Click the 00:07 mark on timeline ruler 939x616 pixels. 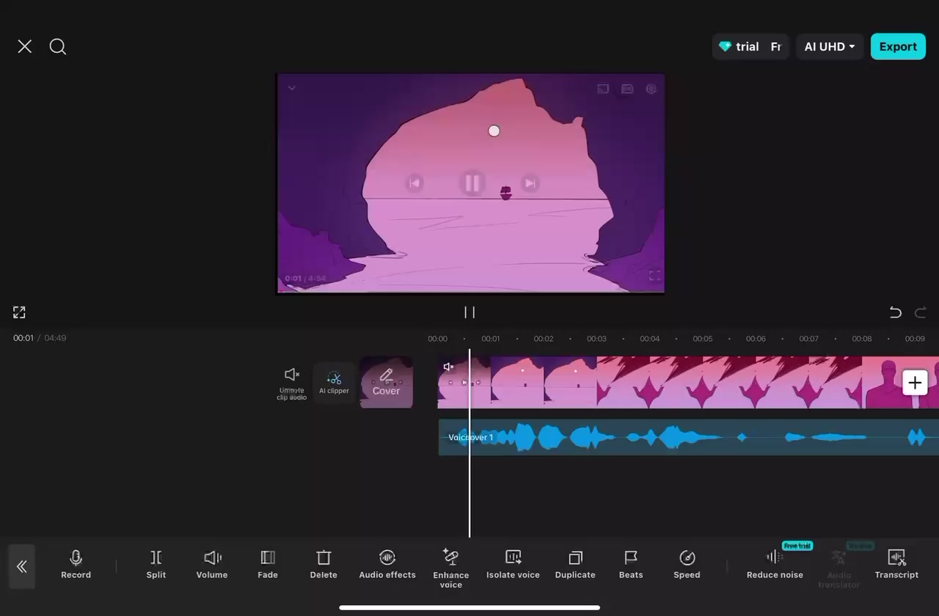click(x=808, y=339)
